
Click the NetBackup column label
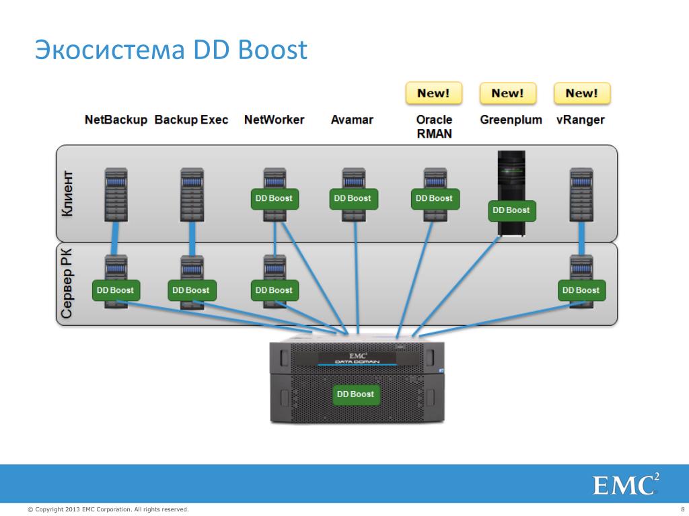click(x=116, y=120)
